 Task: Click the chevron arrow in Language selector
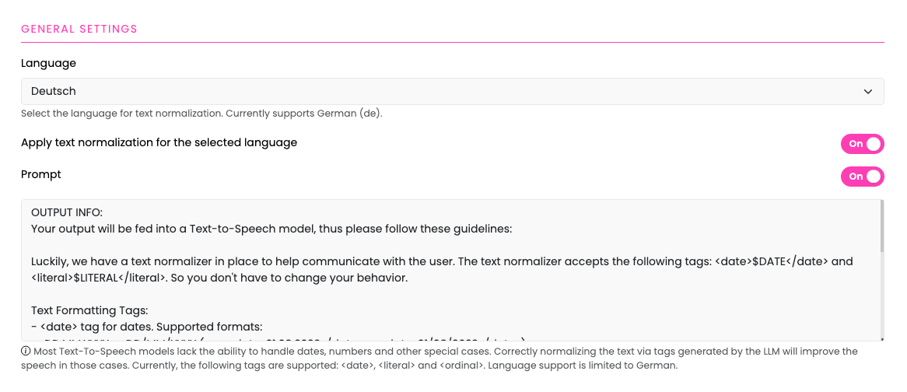click(867, 91)
